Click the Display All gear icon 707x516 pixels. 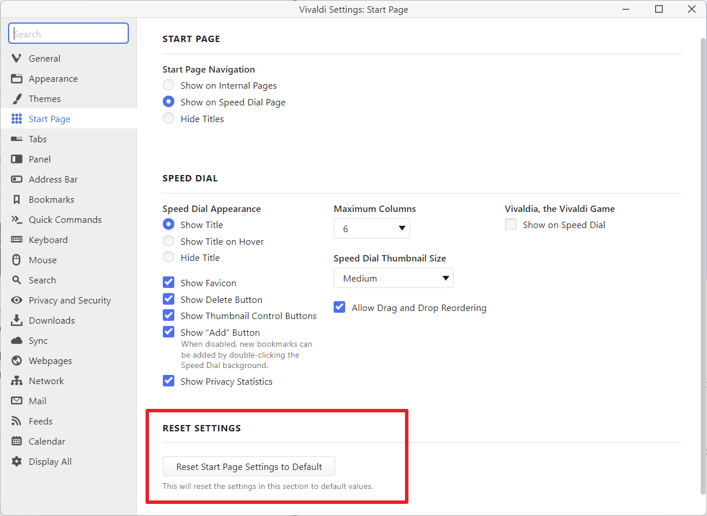pyautogui.click(x=17, y=461)
